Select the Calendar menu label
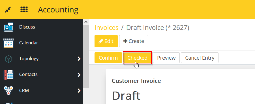Viewport: 255px width, 104px height. tap(29, 43)
